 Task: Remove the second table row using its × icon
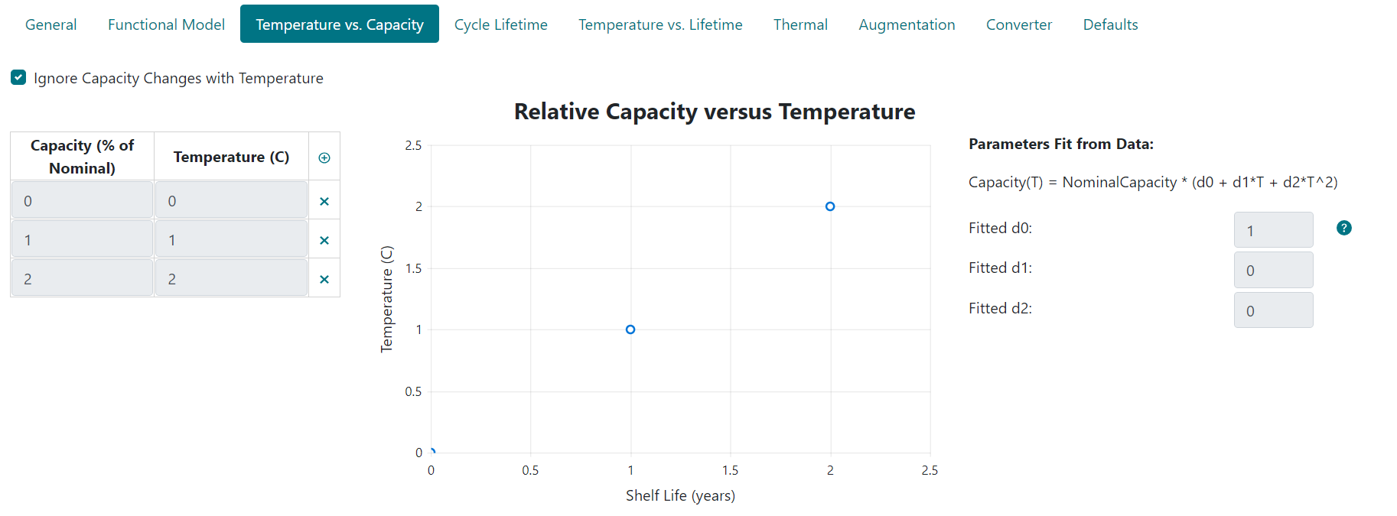324,239
